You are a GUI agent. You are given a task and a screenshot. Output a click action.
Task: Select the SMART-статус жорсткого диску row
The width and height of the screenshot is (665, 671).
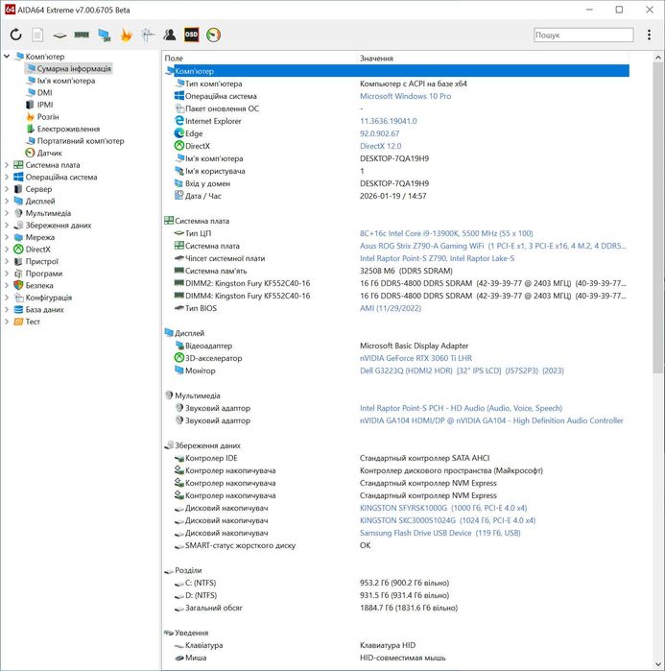click(x=396, y=545)
